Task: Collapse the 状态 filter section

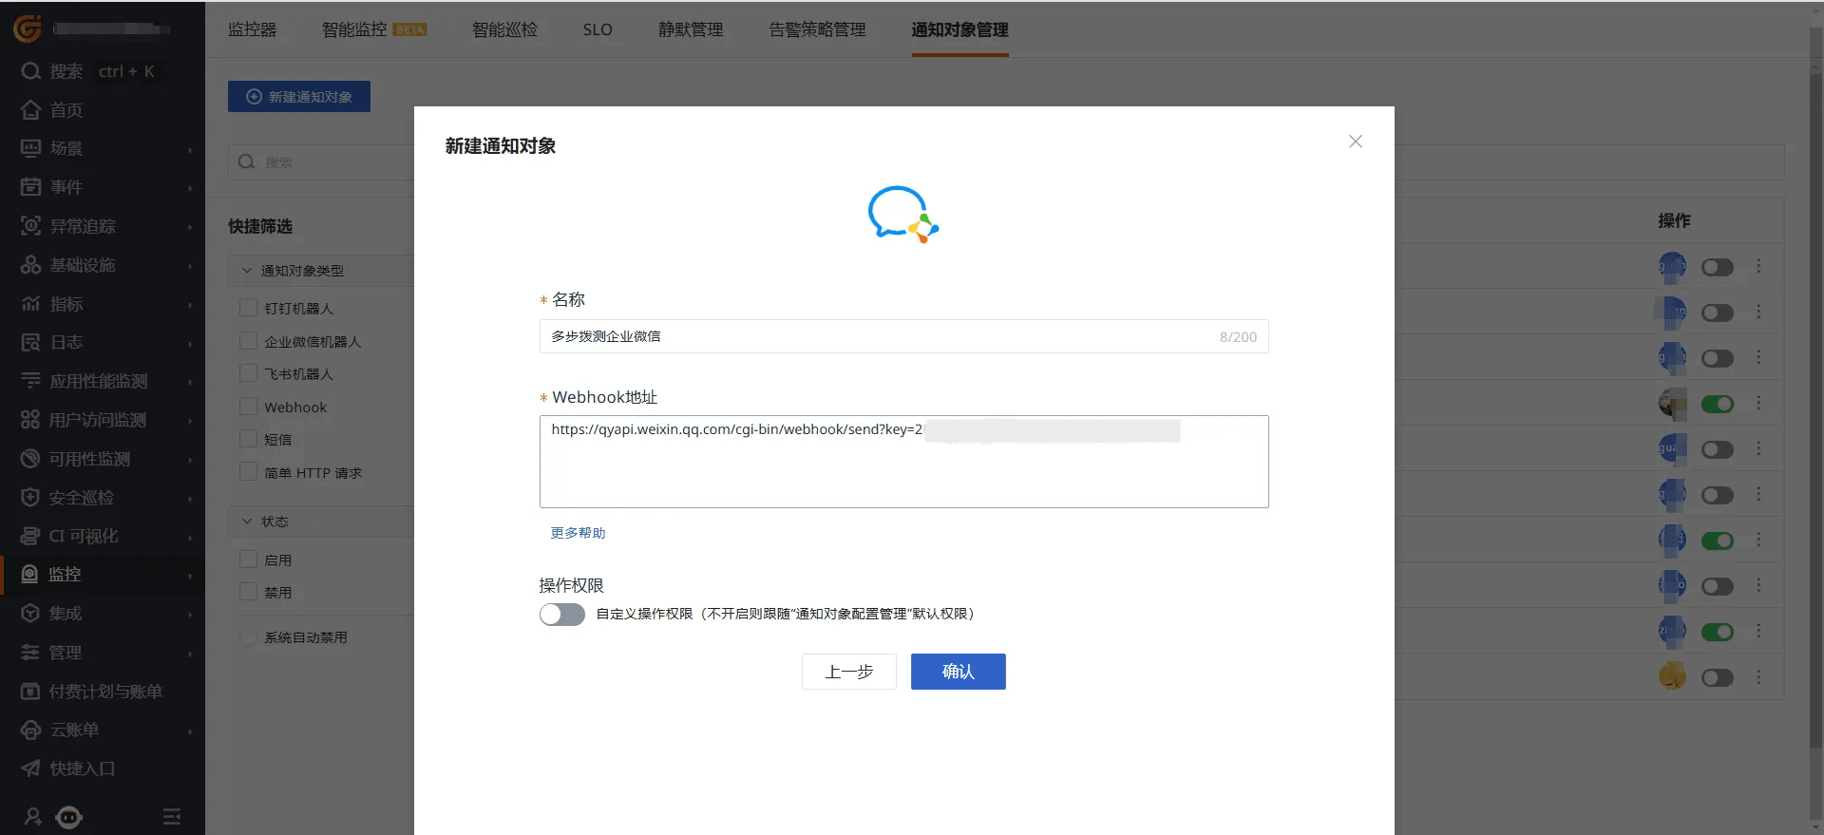Action: 247,522
